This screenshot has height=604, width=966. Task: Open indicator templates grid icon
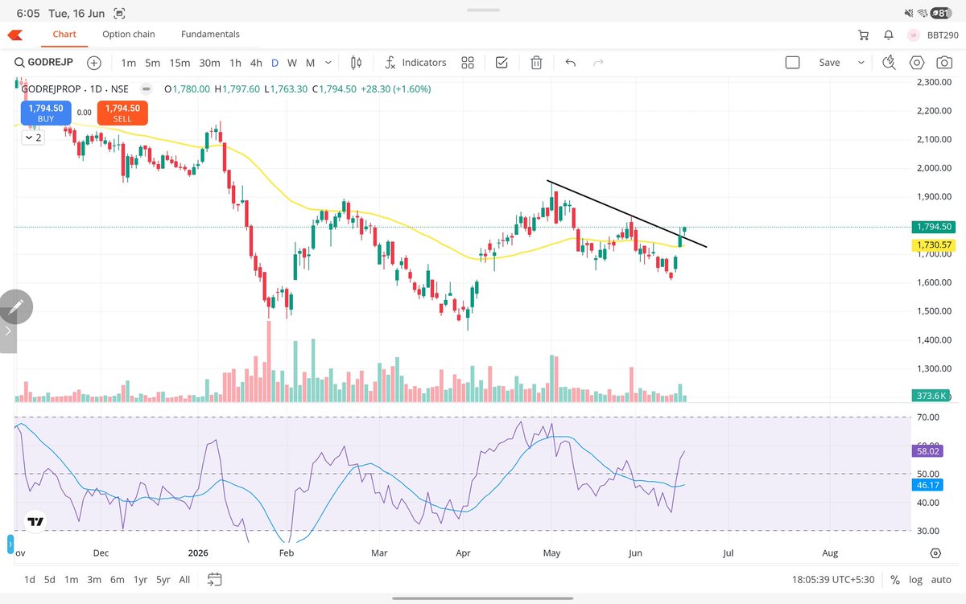[468, 63]
